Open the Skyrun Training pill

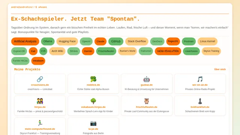pyautogui.click(x=211, y=51)
